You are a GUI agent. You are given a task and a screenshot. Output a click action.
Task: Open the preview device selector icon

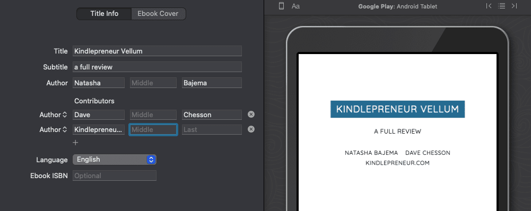pyautogui.click(x=281, y=6)
